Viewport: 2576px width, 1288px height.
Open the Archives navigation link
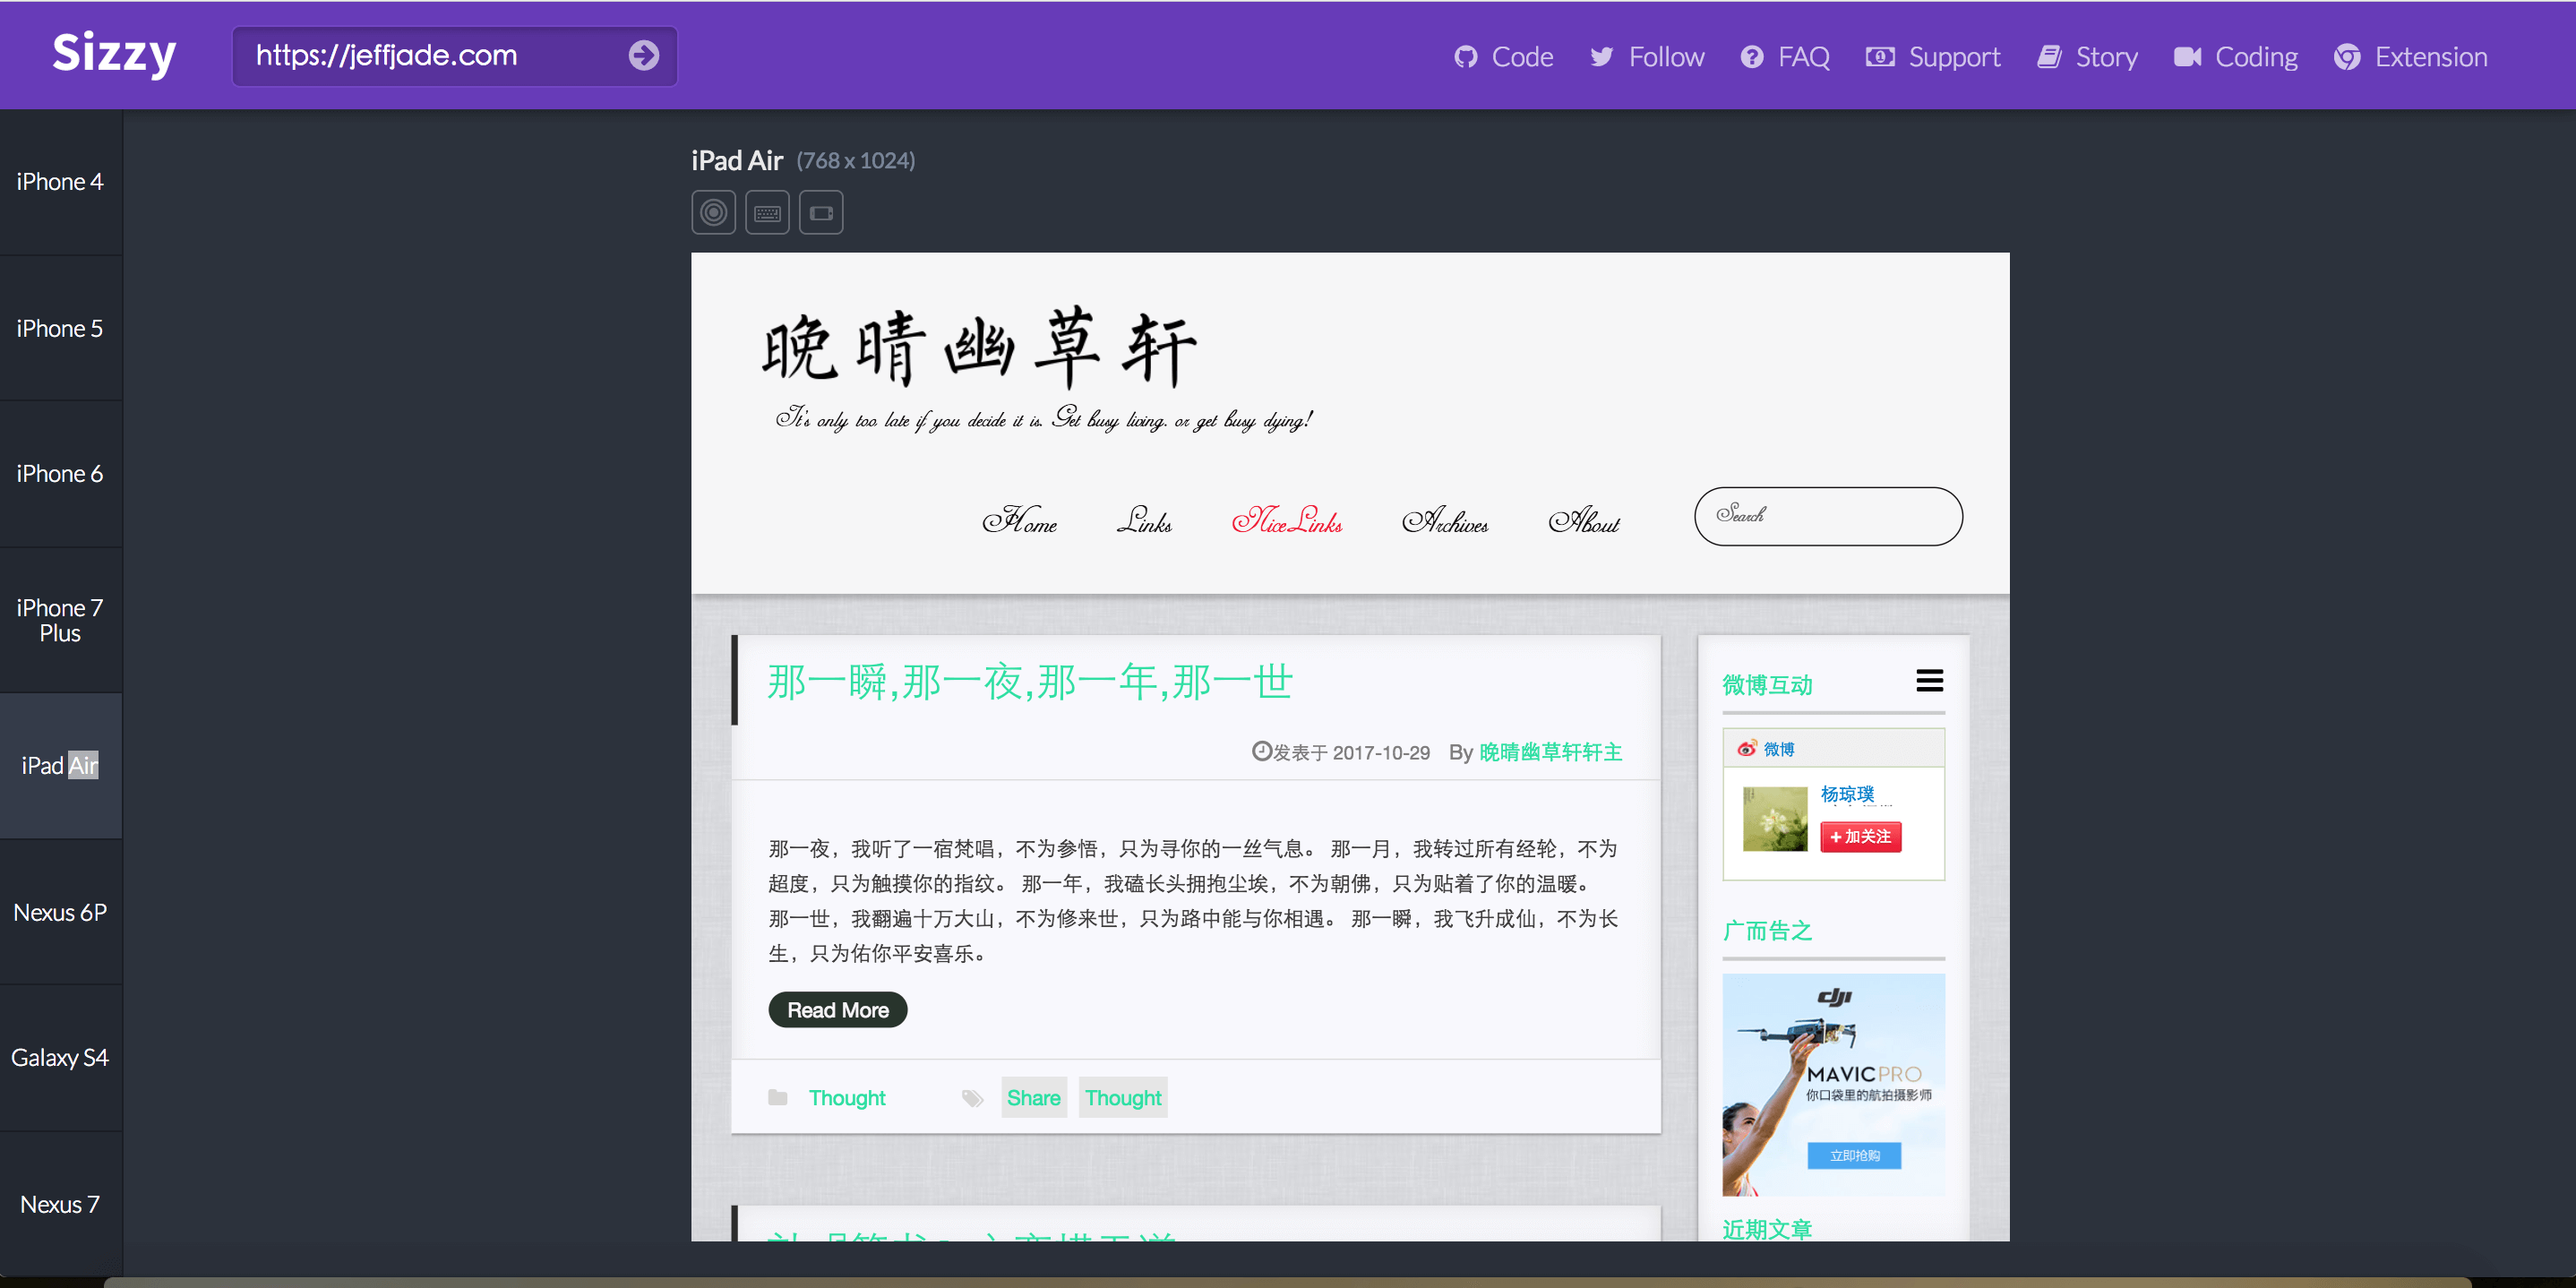pos(1445,521)
